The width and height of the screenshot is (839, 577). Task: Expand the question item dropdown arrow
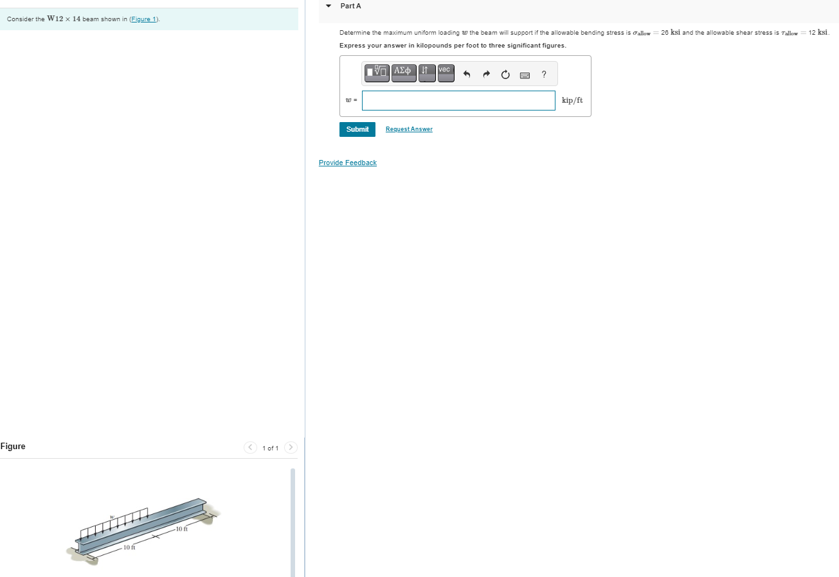[328, 6]
